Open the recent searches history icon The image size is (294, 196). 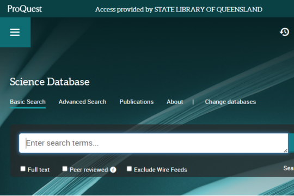[284, 32]
